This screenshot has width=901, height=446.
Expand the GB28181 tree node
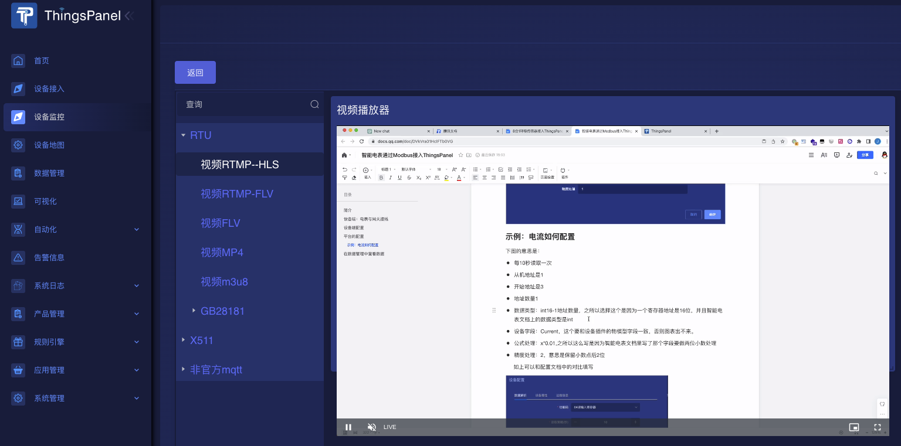pos(194,311)
